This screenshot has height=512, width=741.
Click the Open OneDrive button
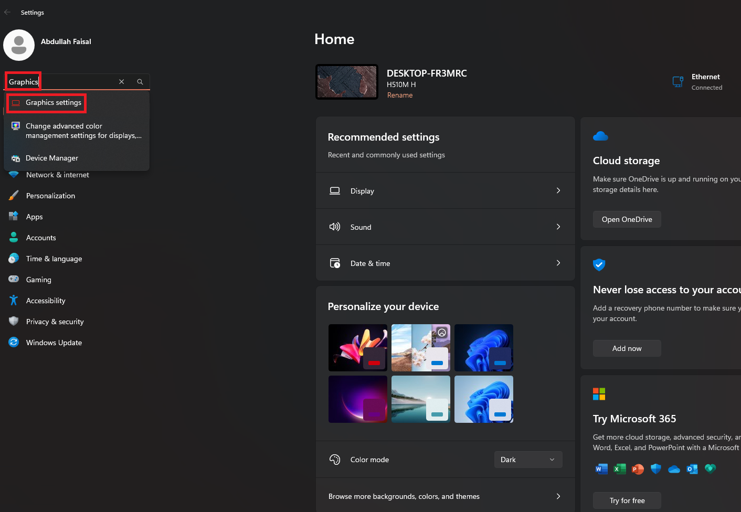click(627, 219)
